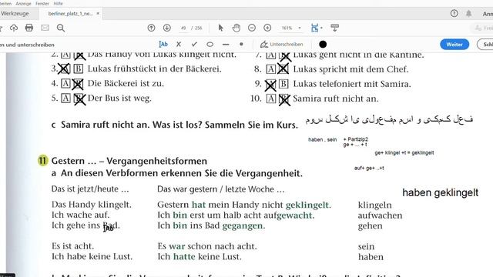Click the '+ Partizip2' small annotation
Viewport: 493px width, 277px height.
(x=356, y=139)
